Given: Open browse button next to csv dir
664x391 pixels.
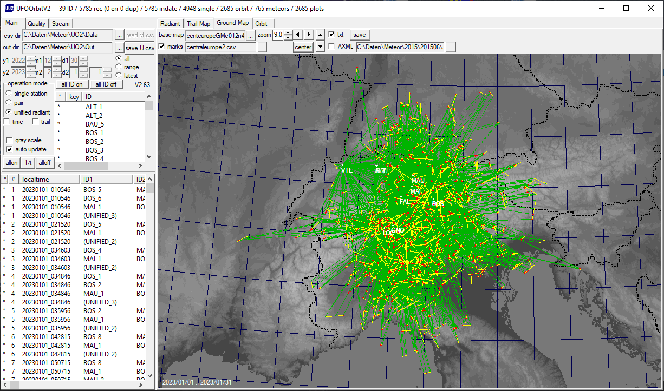Looking at the screenshot, I should 119,35.
